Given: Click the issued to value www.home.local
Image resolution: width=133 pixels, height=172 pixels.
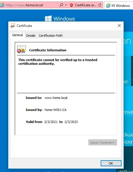Looking at the screenshot, I should (56, 98).
